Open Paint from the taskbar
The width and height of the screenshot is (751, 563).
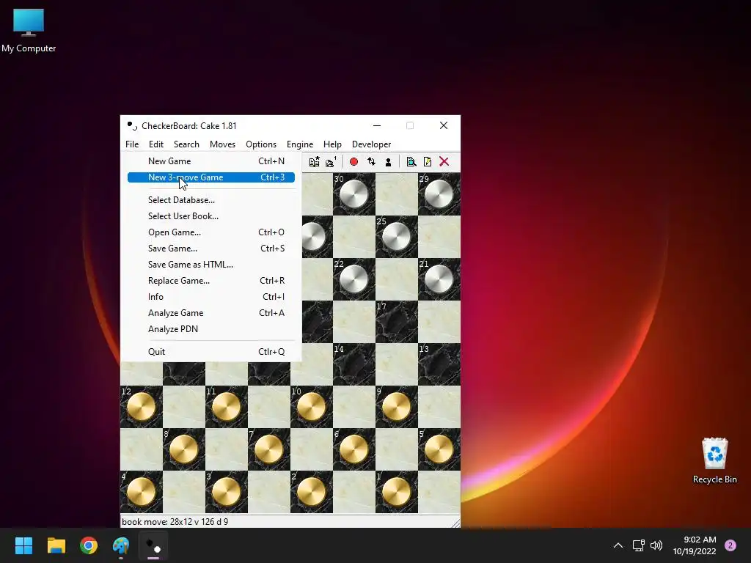pos(121,545)
